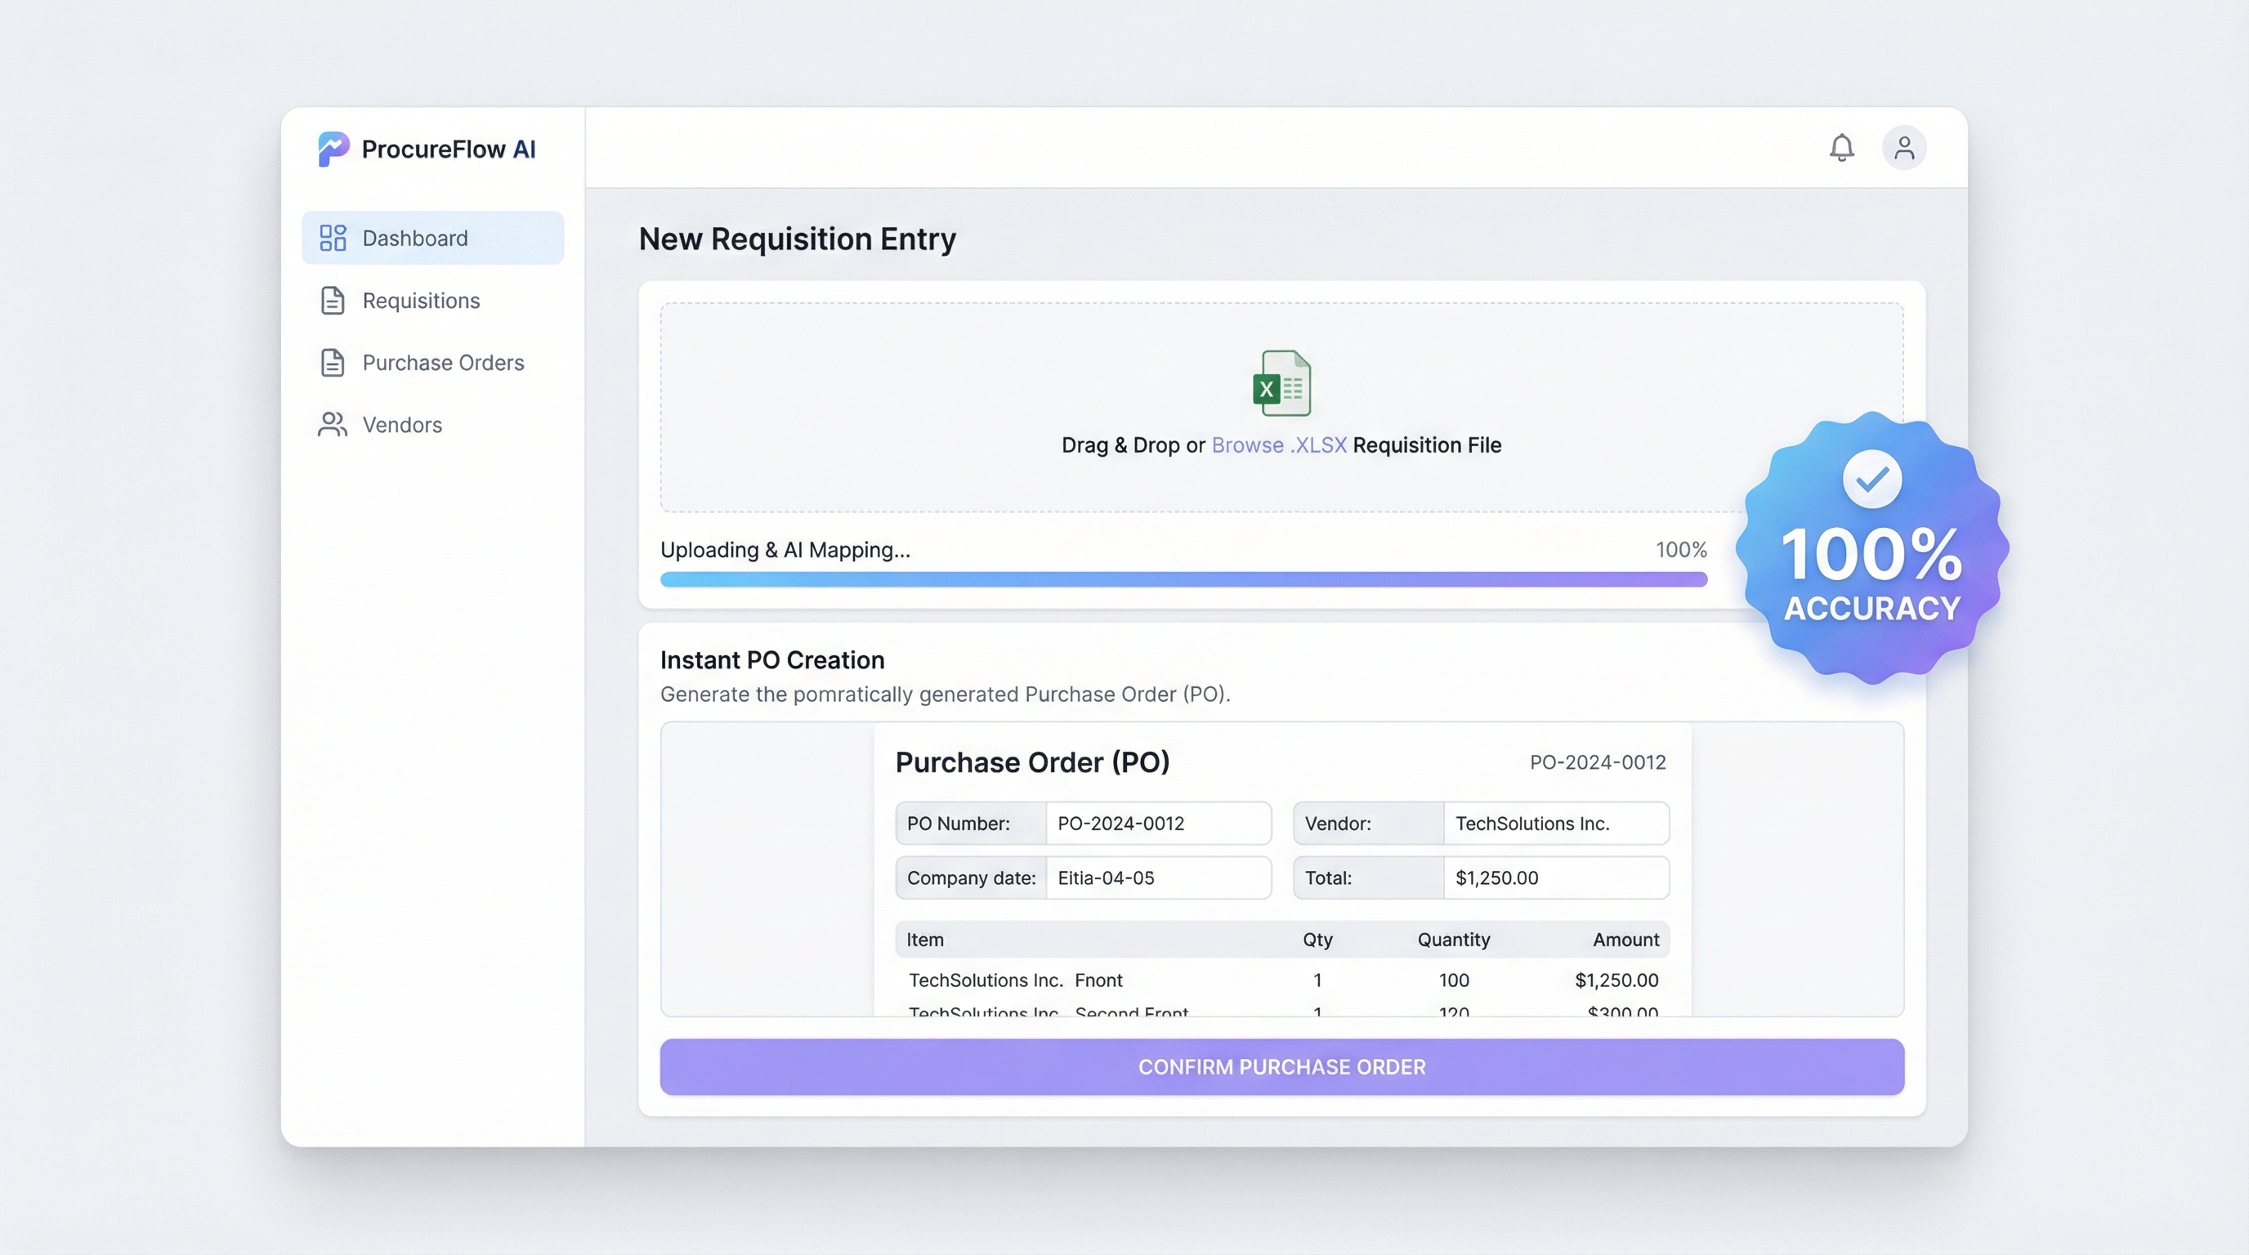
Task: Click the Amount column header
Action: (x=1625, y=940)
